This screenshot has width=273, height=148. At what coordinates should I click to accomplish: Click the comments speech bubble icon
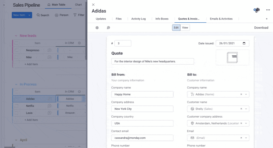(x=108, y=28)
